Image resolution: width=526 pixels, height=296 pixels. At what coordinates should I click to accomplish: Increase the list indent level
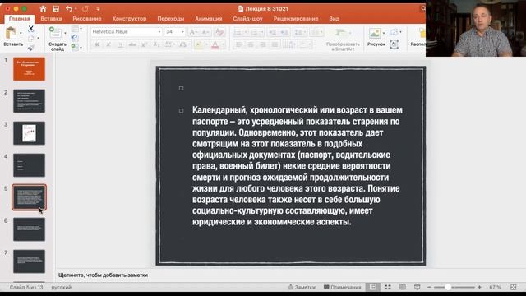(284, 32)
